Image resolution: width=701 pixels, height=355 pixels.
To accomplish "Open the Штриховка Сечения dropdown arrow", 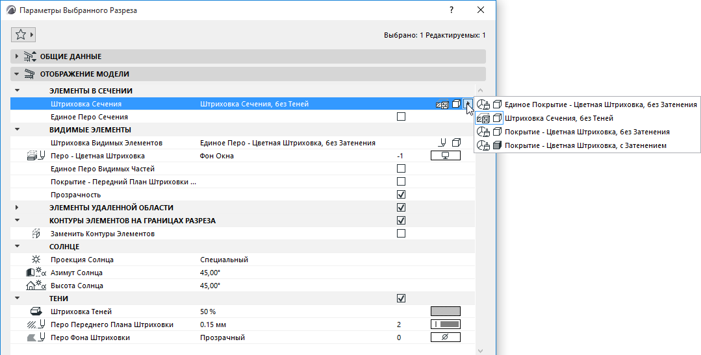I will pos(468,104).
